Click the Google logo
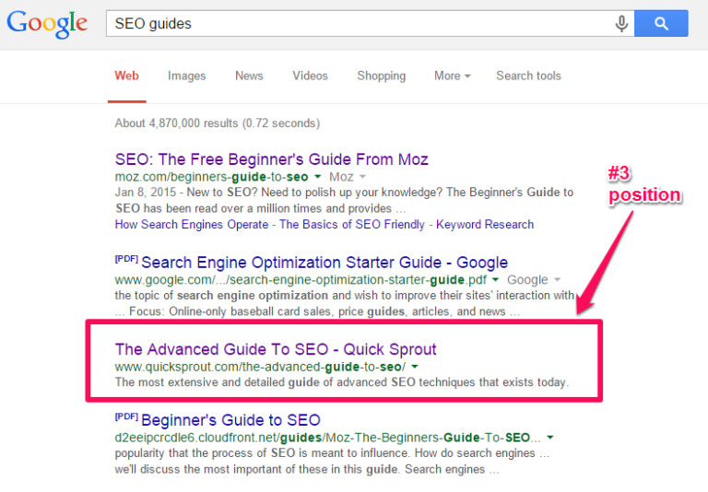 (x=46, y=23)
